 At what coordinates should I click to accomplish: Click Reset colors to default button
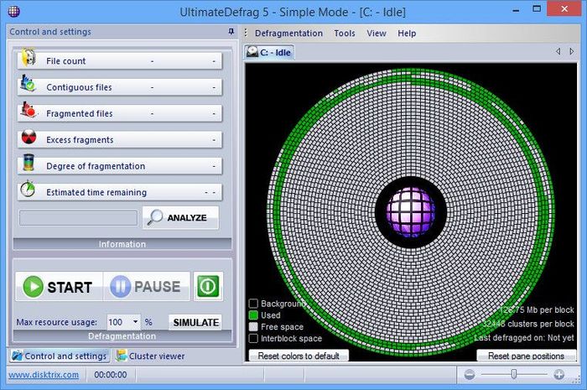coord(299,356)
